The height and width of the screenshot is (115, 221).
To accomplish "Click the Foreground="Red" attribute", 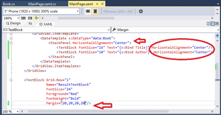I will click(62, 94).
